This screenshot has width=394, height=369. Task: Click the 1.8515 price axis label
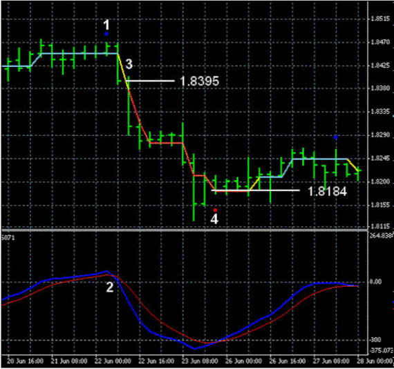pyautogui.click(x=380, y=19)
